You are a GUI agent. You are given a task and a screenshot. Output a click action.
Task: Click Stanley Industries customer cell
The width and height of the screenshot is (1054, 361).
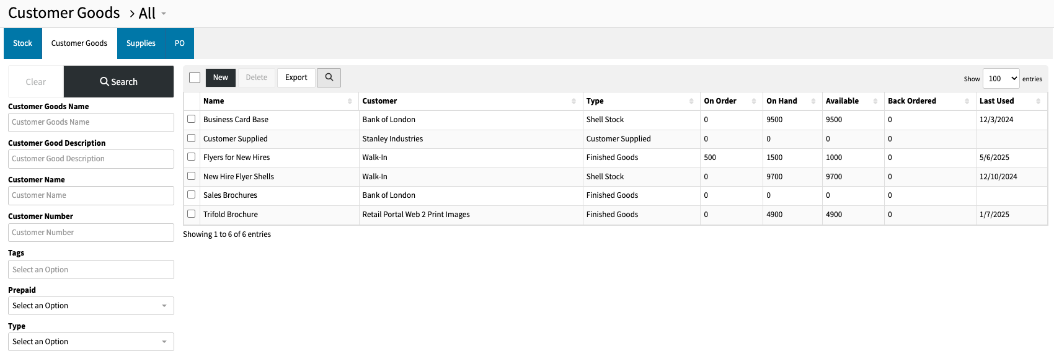(x=392, y=139)
